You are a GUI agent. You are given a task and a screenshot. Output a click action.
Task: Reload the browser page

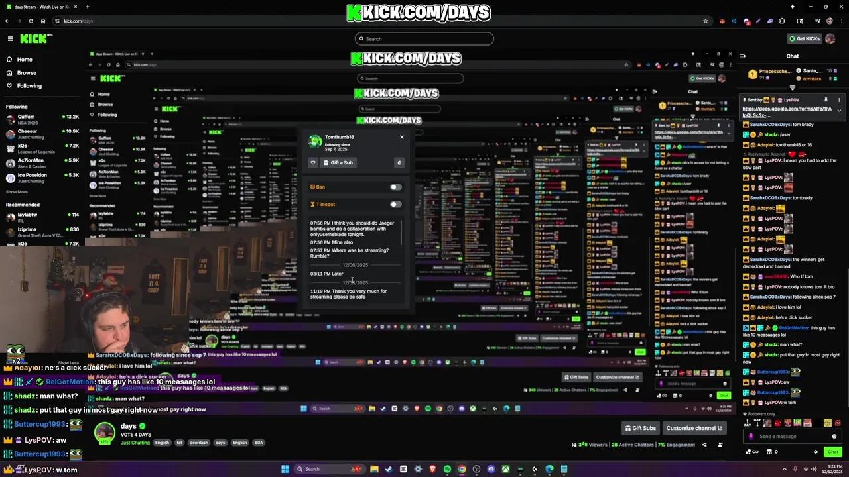[x=31, y=21]
